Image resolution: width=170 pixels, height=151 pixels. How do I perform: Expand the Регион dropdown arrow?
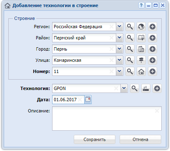point(120,27)
